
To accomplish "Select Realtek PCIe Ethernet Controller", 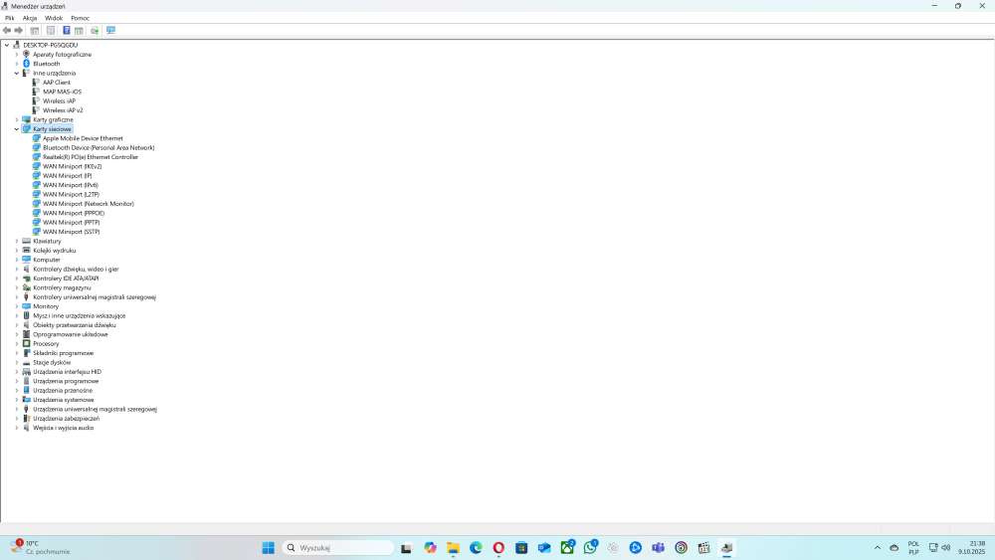I will [x=91, y=156].
